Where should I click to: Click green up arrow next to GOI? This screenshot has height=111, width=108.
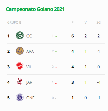pos(56,37)
